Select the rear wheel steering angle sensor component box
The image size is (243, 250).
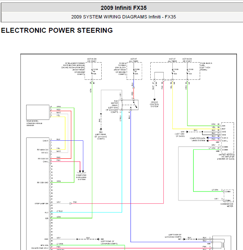pos(38,112)
